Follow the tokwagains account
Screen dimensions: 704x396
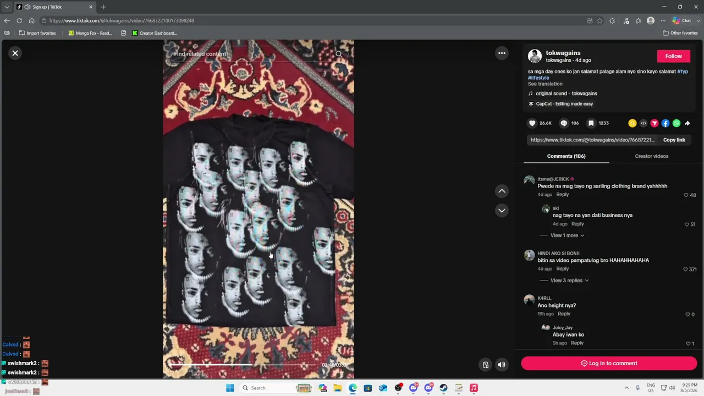[x=673, y=56]
